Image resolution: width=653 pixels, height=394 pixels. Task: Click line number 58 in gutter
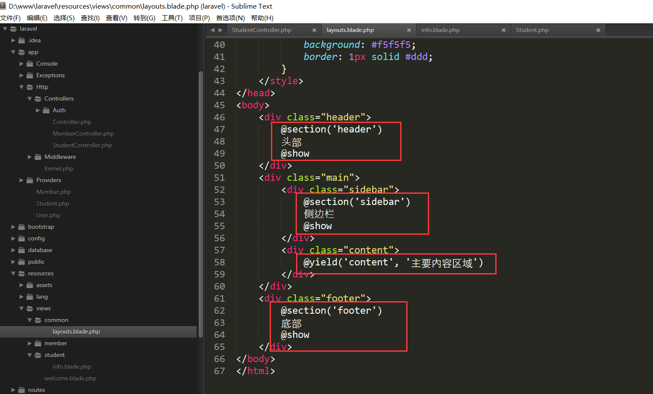pos(219,262)
